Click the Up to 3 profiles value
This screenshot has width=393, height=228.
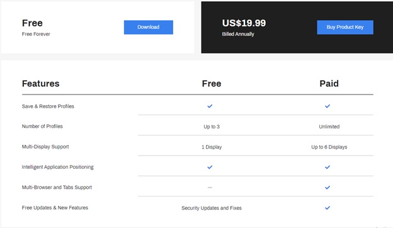212,127
